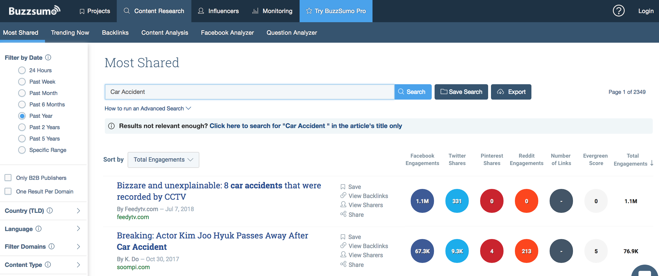
Task: Click Facebook engagements circle 1.1M
Action: pos(422,201)
